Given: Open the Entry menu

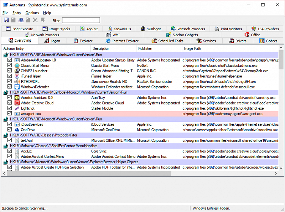Looking at the screenshot, I should (17, 13).
